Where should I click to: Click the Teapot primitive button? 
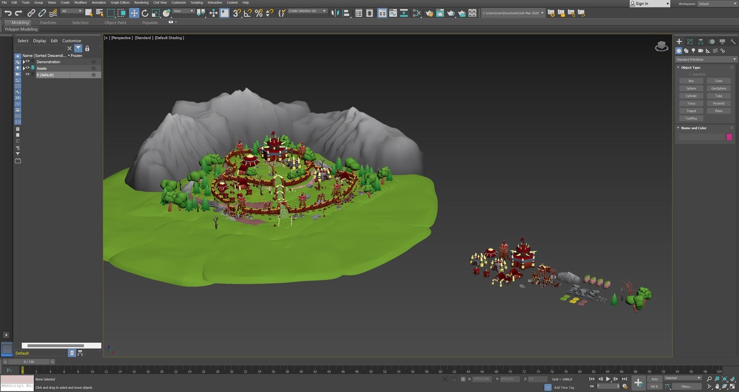tap(691, 111)
